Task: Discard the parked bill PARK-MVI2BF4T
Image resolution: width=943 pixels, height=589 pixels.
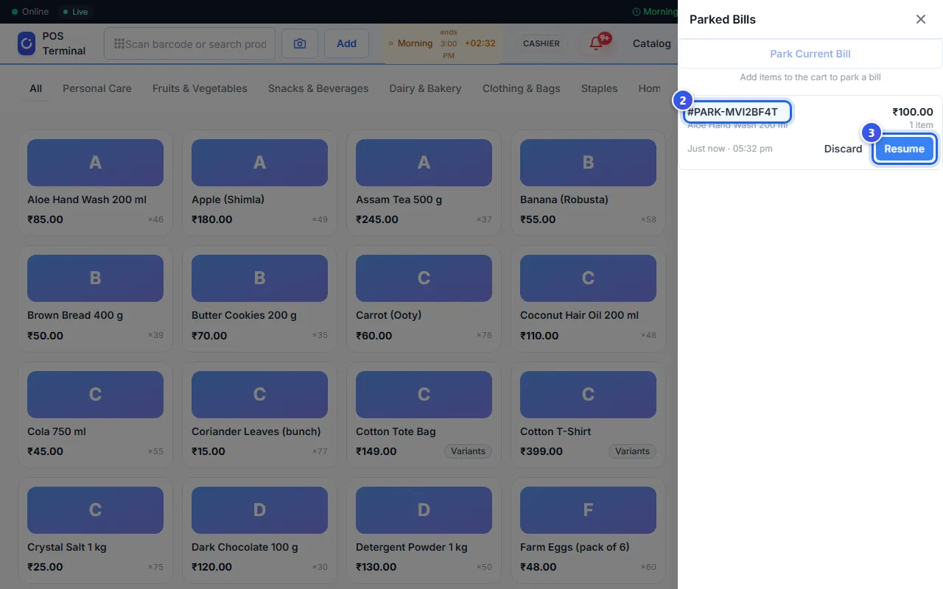Action: [843, 149]
